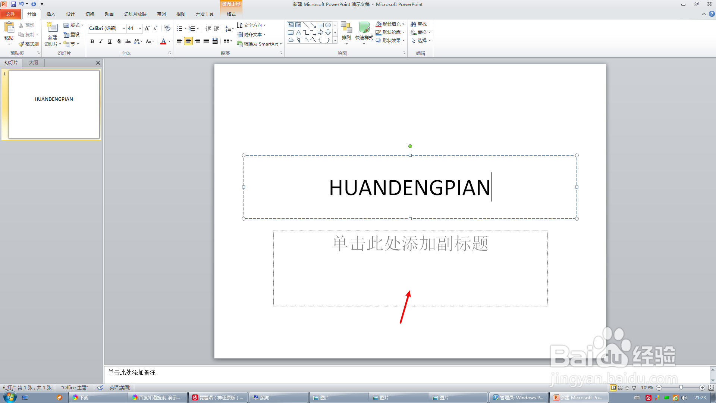Toggle Bold formatting
This screenshot has width=716, height=403.
92,41
